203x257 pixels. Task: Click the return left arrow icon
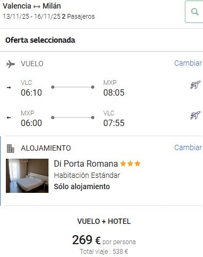point(9,118)
